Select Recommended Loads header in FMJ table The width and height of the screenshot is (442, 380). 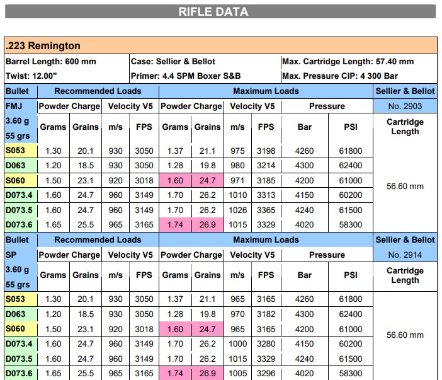98,91
